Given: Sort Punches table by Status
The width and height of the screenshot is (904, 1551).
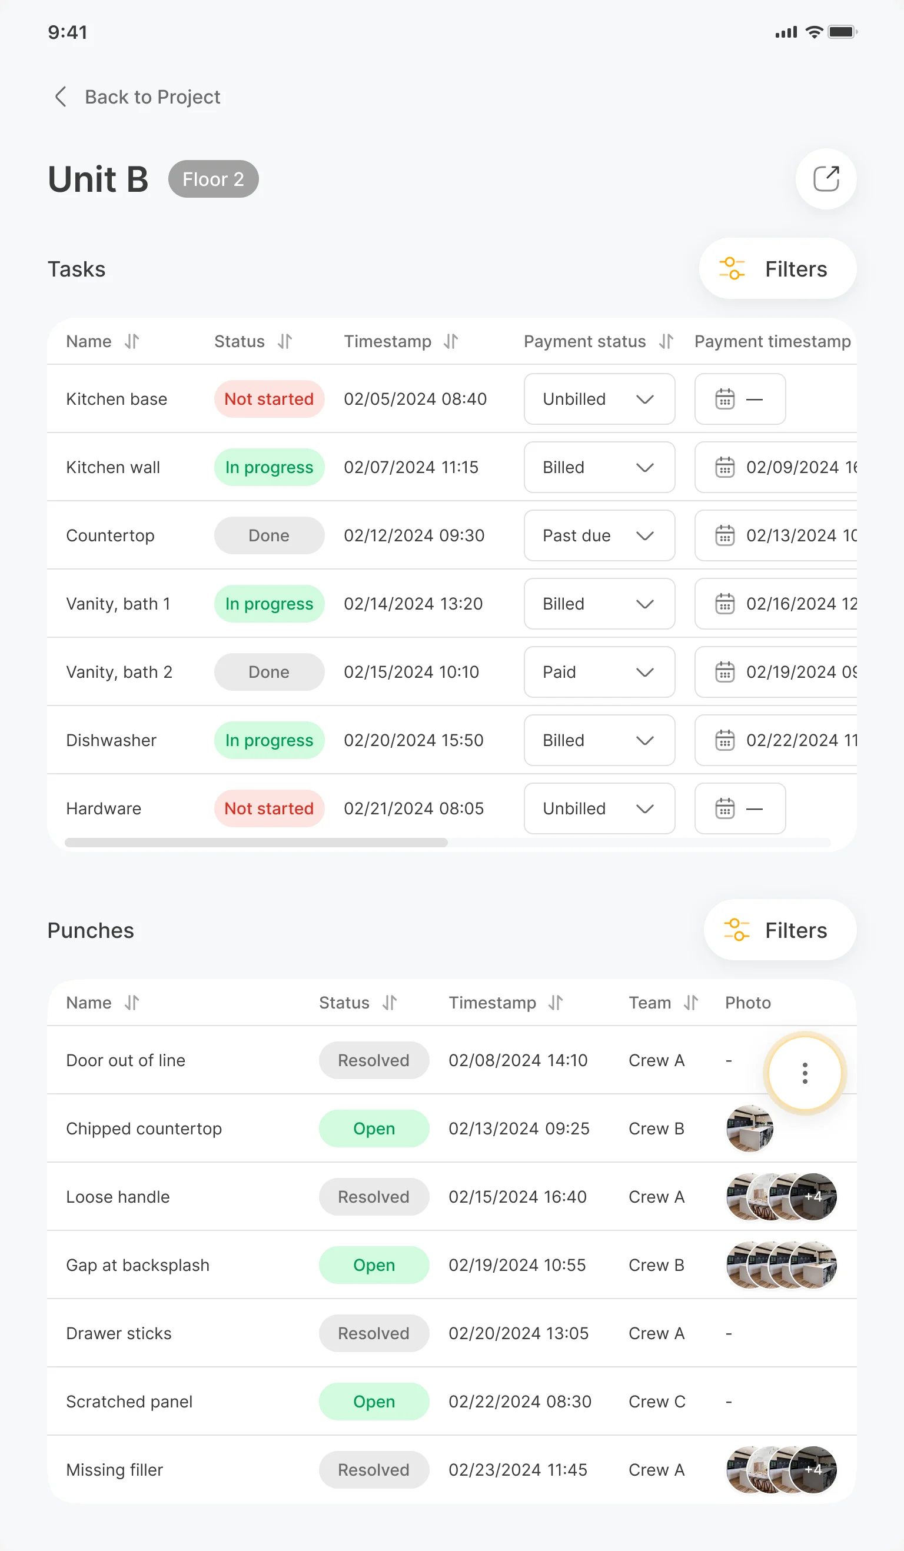Looking at the screenshot, I should click(389, 1003).
